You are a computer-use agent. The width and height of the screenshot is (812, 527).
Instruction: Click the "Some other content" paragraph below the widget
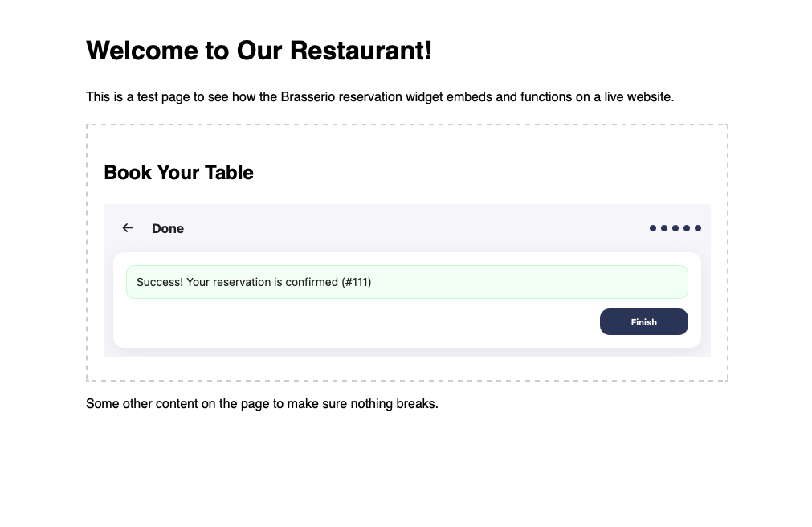click(x=262, y=403)
